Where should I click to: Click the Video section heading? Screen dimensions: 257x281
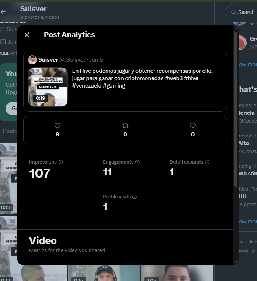pos(43,241)
